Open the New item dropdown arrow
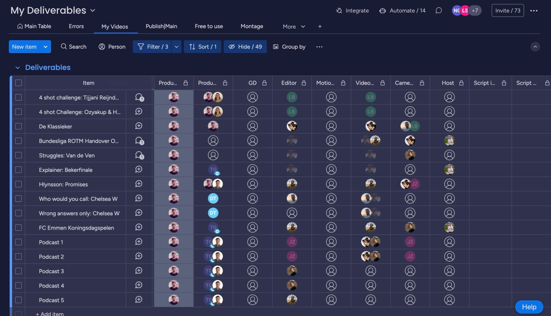551x316 pixels. tap(45, 47)
